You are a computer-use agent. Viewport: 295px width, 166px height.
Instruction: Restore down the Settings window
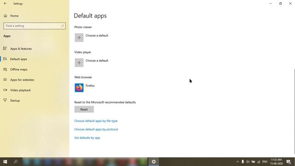coord(280,3)
